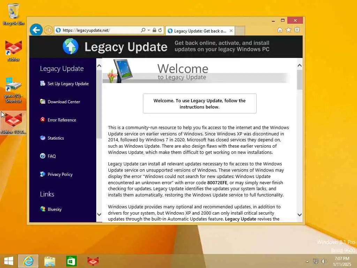The height and width of the screenshot is (268, 357).
Task: Click the browser forward arrow button
Action: click(x=48, y=30)
